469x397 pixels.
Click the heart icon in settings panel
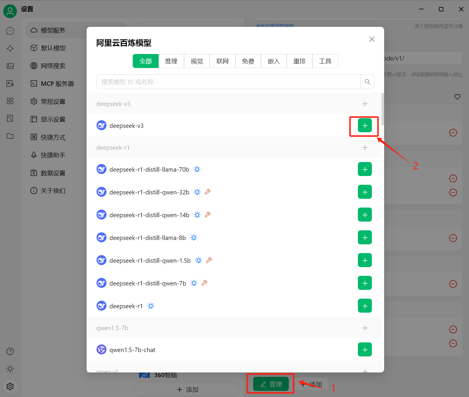[457, 97]
